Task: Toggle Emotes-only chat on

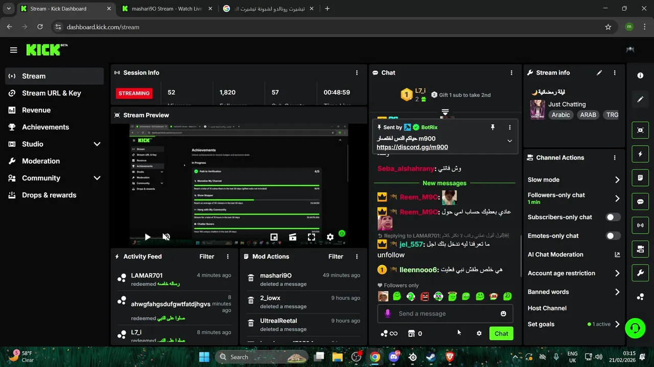Action: coord(613,236)
